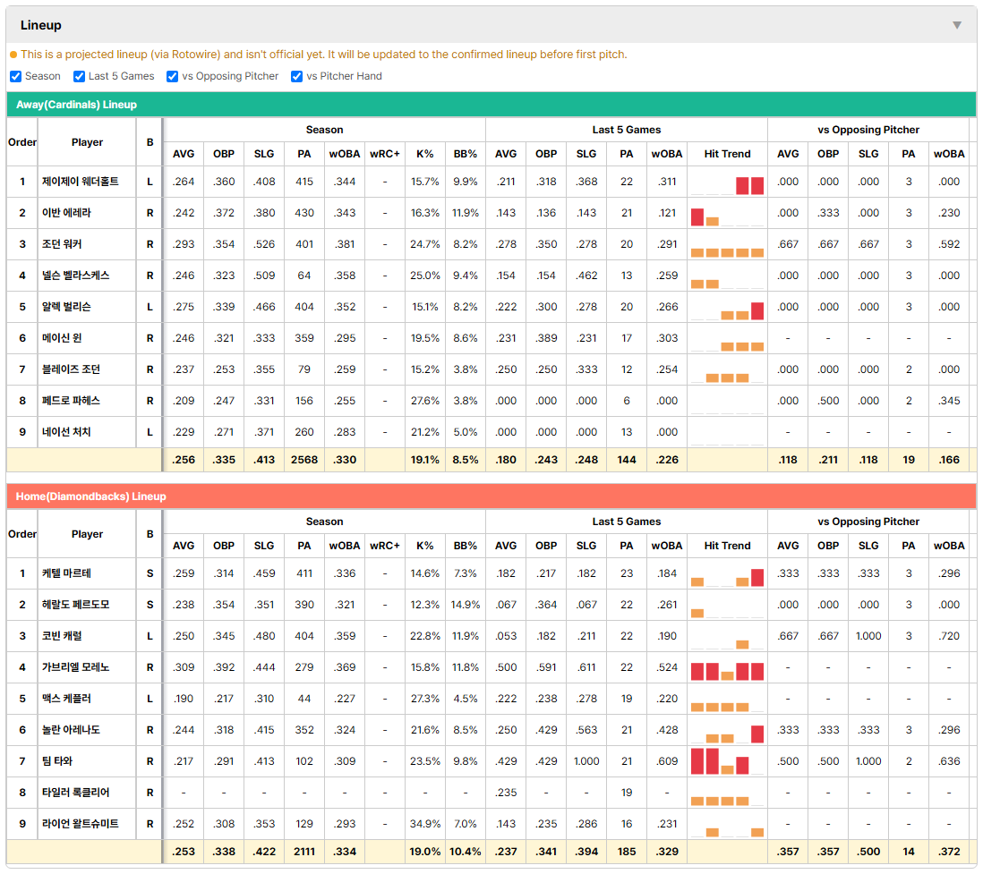This screenshot has width=983, height=874.
Task: Click 조던 워커 hit trend bars
Action: tap(727, 252)
